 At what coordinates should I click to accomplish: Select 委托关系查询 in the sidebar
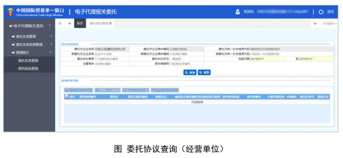coord(28,60)
